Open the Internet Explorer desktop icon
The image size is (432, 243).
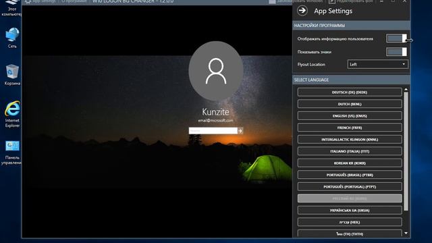click(12, 114)
